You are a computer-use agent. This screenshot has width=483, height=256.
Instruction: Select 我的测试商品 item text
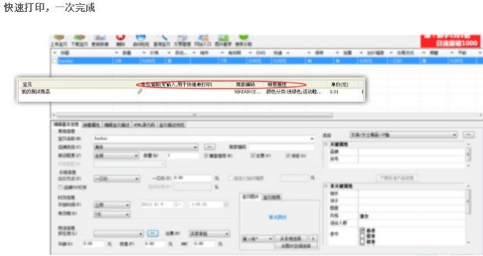pyautogui.click(x=36, y=92)
